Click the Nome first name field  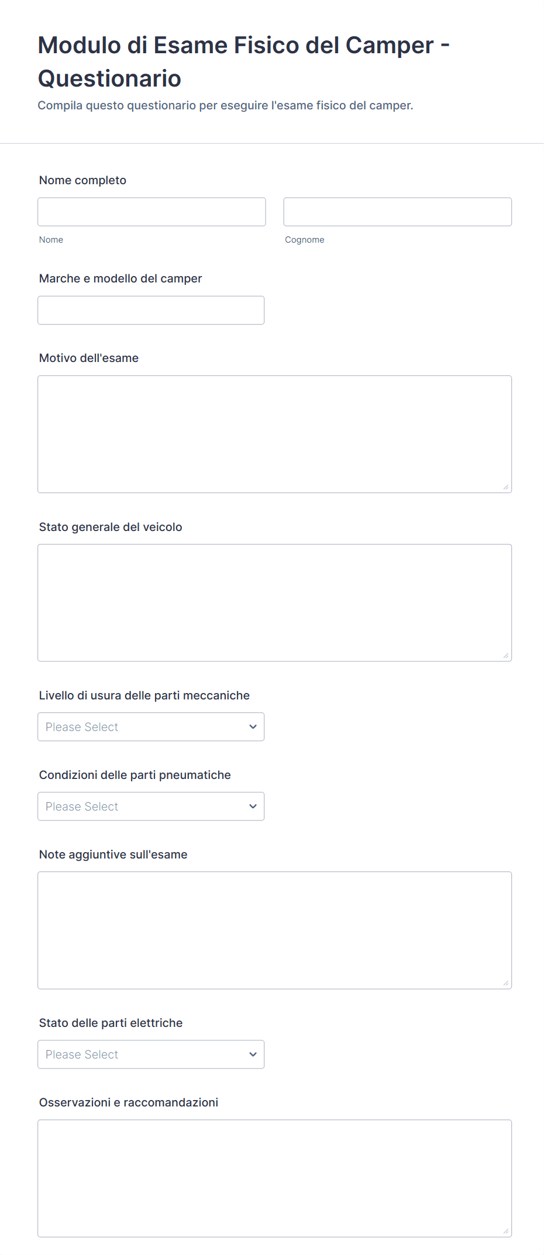[x=152, y=212]
